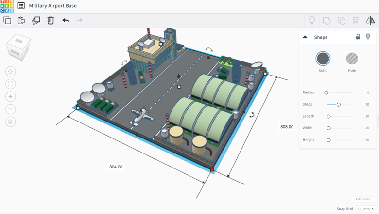Click the Duplicate and repeat icon
379x214 pixels.
click(36, 20)
